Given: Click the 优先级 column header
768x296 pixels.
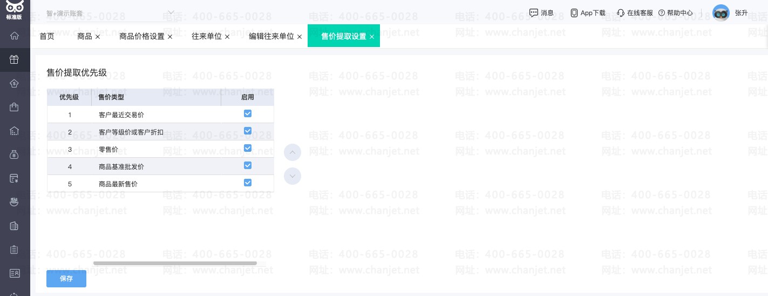Looking at the screenshot, I should click(69, 97).
